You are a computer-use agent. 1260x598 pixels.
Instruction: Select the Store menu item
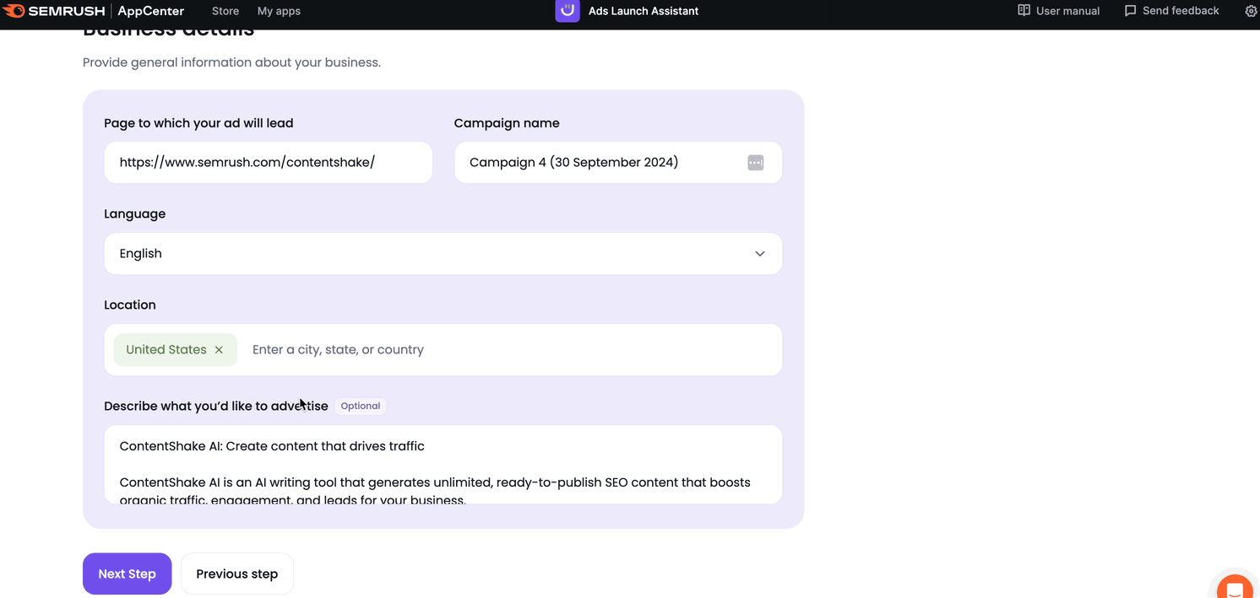[225, 11]
